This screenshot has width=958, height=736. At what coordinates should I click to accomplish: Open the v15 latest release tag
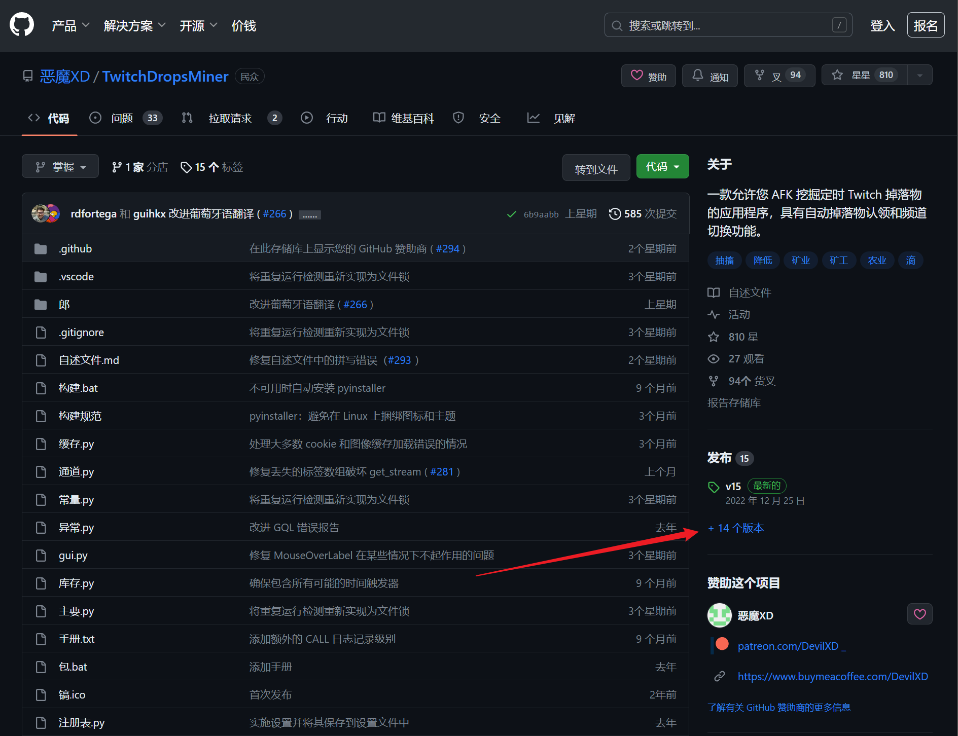coord(733,486)
